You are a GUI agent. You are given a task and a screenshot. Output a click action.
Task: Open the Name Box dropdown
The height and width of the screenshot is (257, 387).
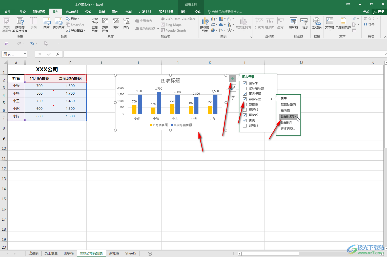point(25,54)
